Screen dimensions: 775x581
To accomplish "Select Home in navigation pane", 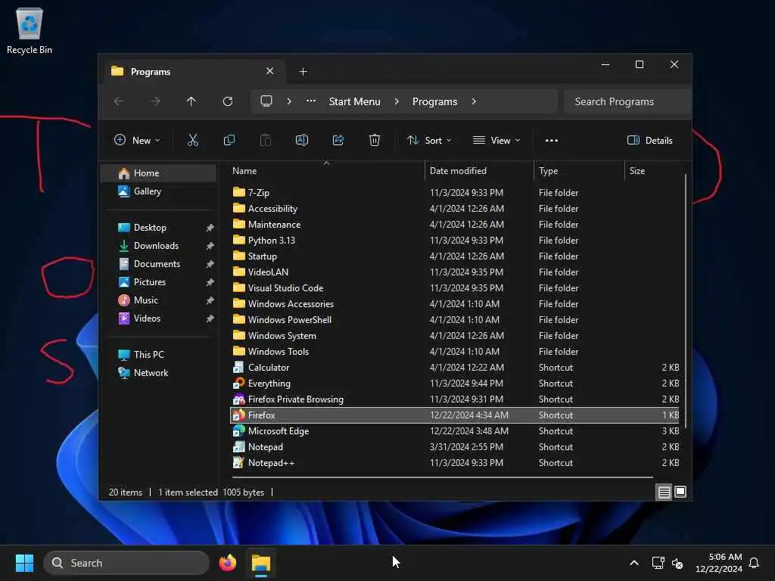I will [158, 173].
